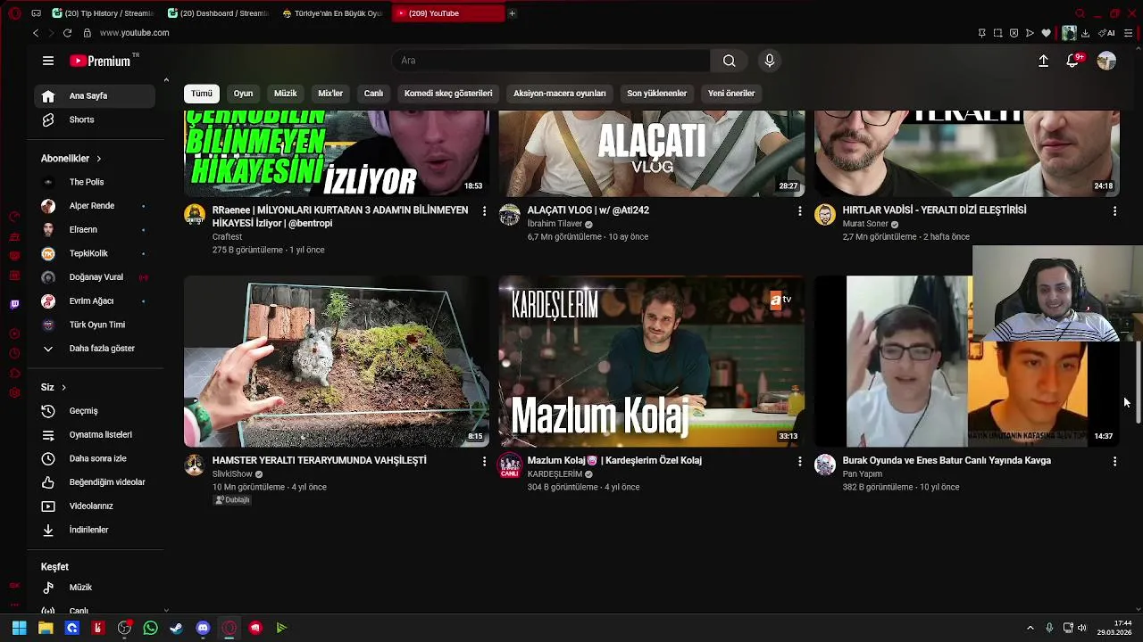Open Shorts in the sidebar
Screen dimensions: 1143x642
click(x=96, y=119)
